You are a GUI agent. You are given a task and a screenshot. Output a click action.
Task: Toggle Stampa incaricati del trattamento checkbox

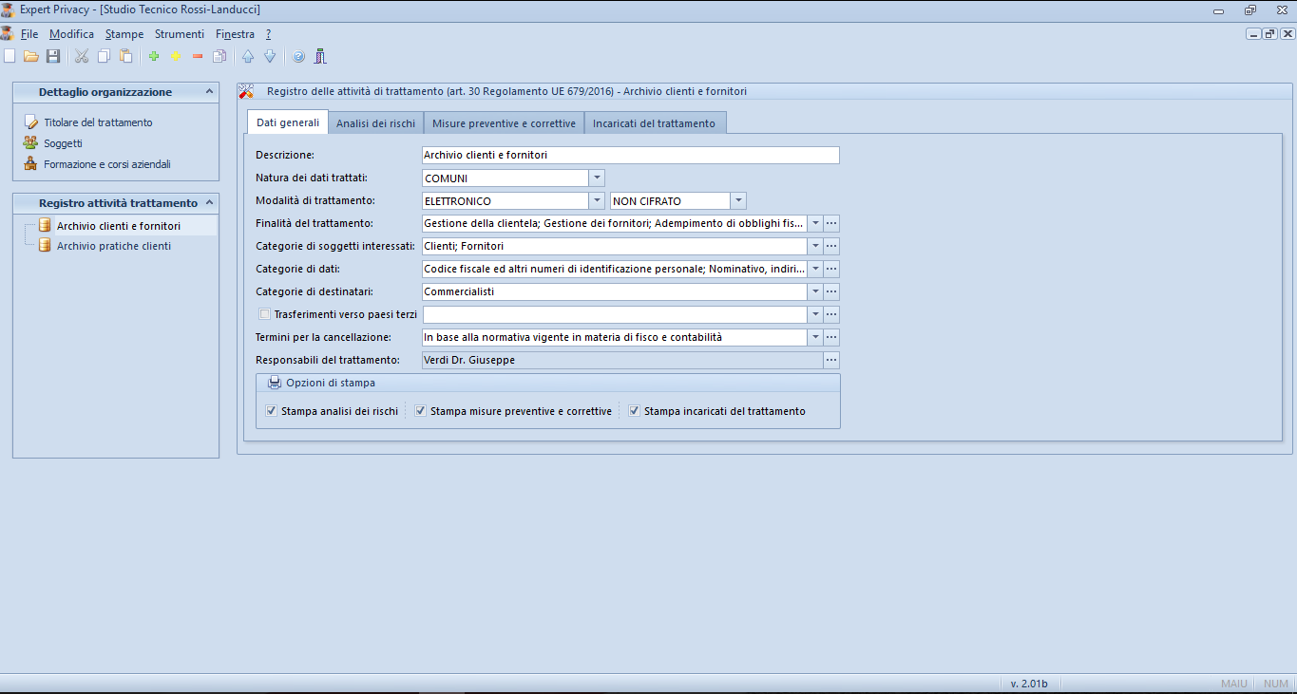[x=634, y=411]
